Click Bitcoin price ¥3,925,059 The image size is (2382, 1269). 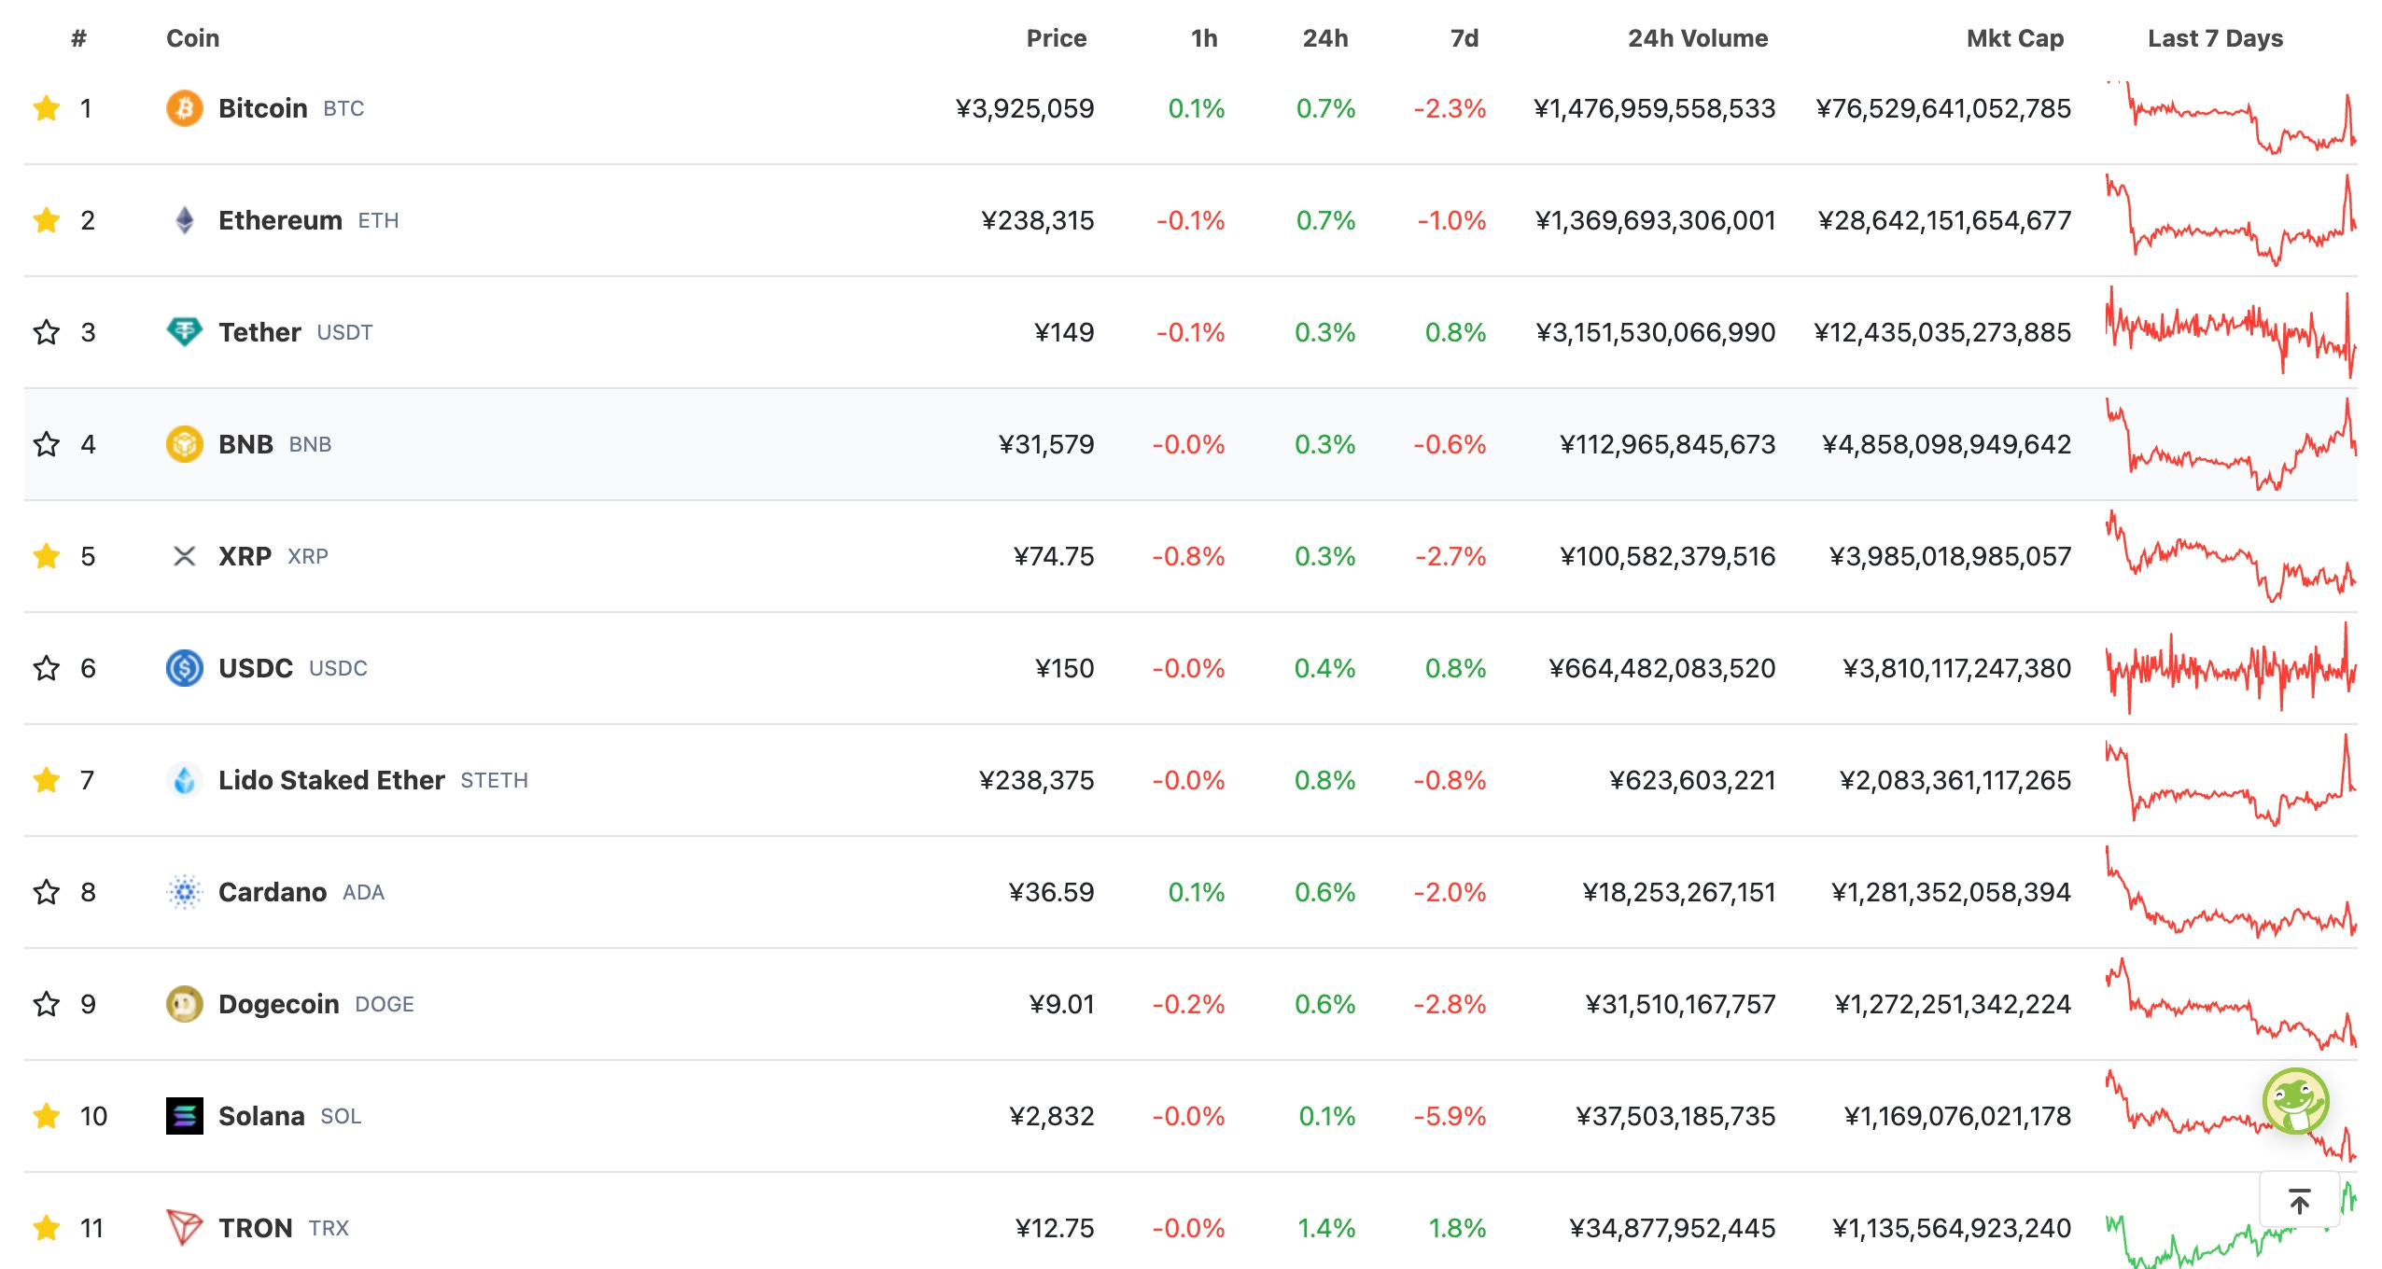tap(1025, 108)
